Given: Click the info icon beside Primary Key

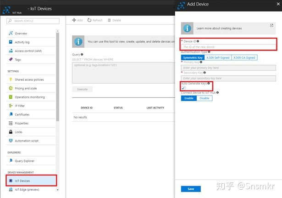Looking at the screenshot, I should click(x=201, y=62).
